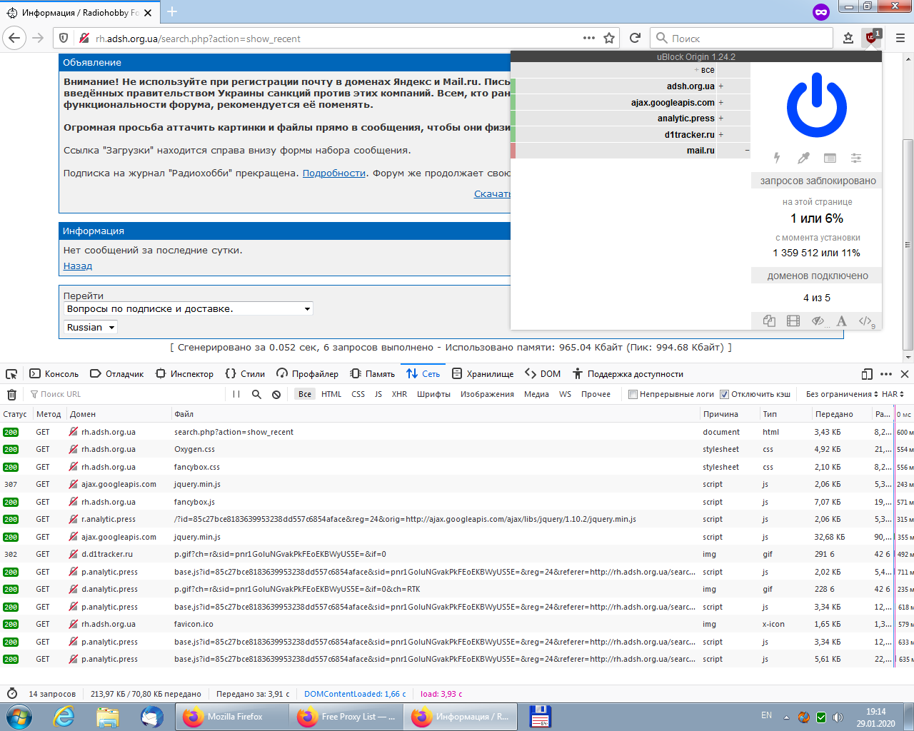The image size is (914, 731).
Task: Follow the 'Назад' link
Action: 76,266
